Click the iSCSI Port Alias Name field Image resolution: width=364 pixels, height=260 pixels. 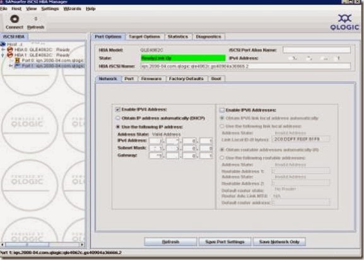click(317, 50)
